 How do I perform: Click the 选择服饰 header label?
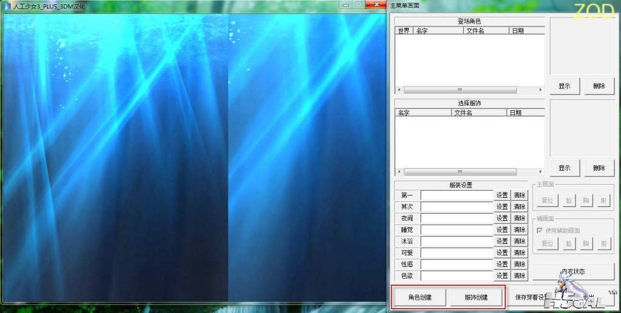tap(469, 103)
